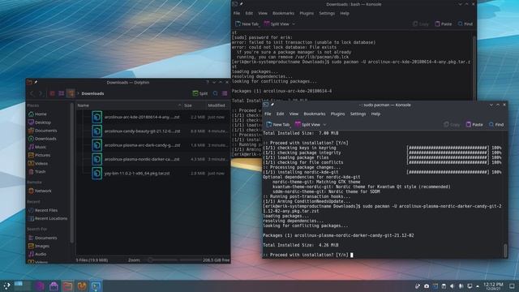Open Settings menu in front Konsole
This screenshot has height=292, width=519.
pyautogui.click(x=358, y=114)
